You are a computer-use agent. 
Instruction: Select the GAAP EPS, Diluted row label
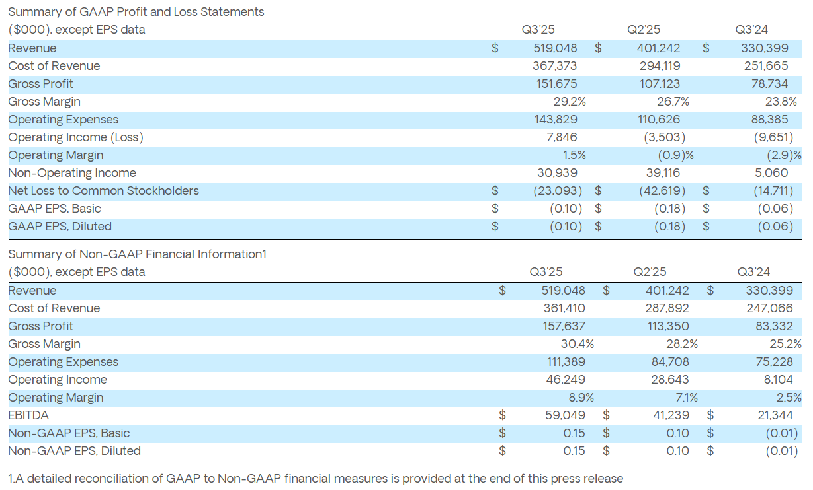click(60, 227)
